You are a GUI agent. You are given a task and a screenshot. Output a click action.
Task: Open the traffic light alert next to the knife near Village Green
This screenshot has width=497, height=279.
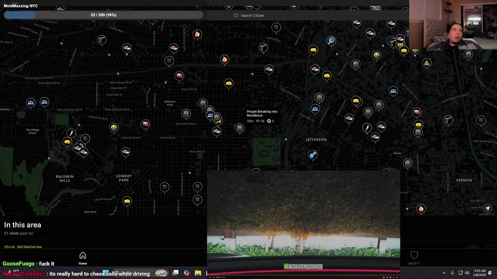[x=85, y=138]
